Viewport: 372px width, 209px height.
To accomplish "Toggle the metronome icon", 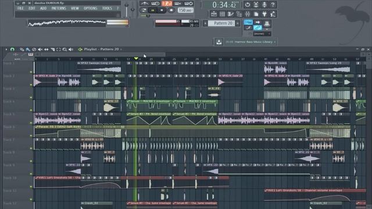I will (x=144, y=3).
